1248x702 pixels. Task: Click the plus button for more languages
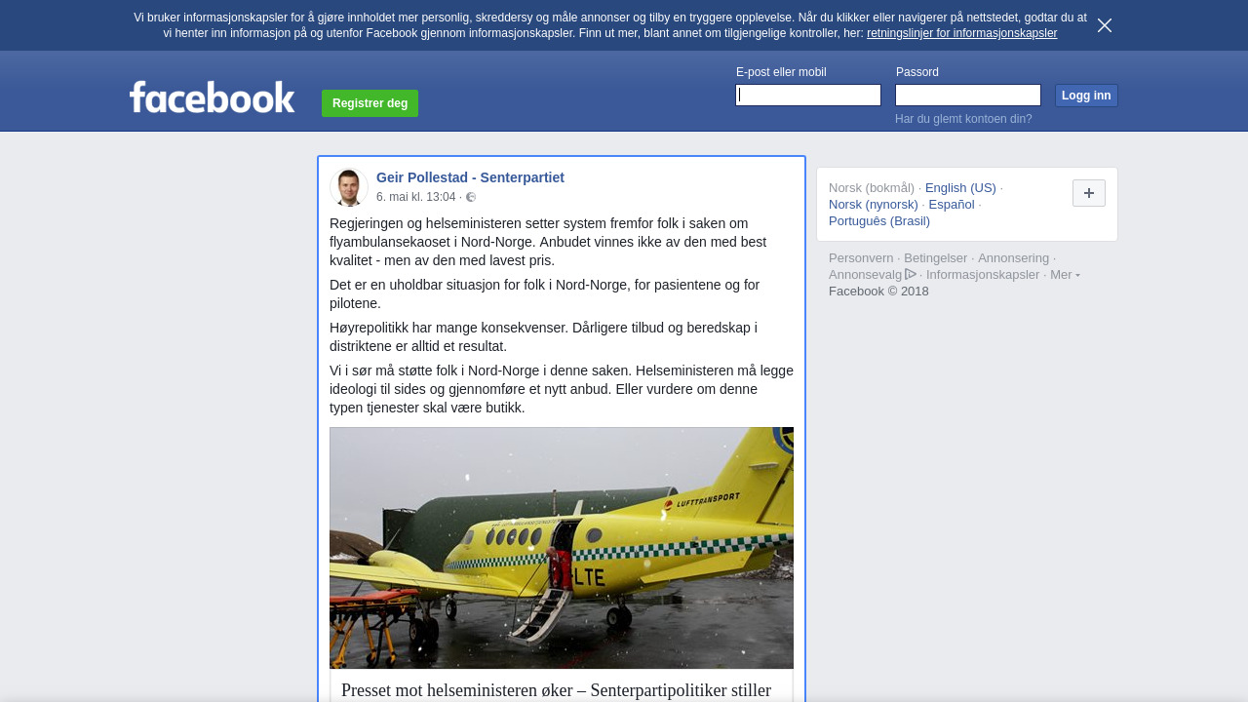tap(1089, 193)
